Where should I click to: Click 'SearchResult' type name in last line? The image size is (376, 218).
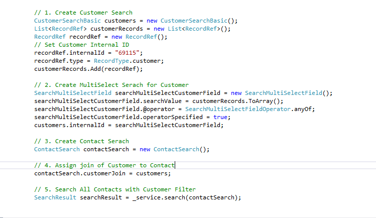(55, 197)
